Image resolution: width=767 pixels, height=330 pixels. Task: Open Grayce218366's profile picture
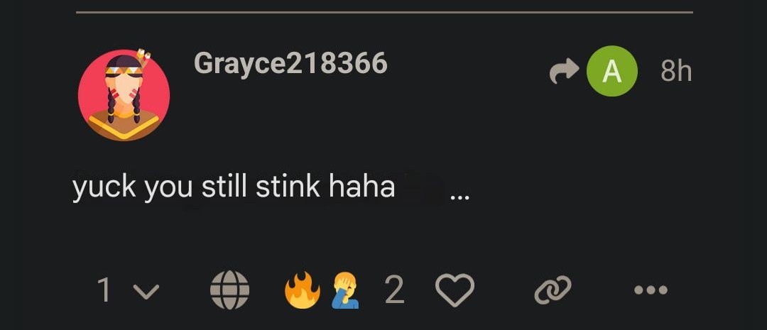[124, 95]
